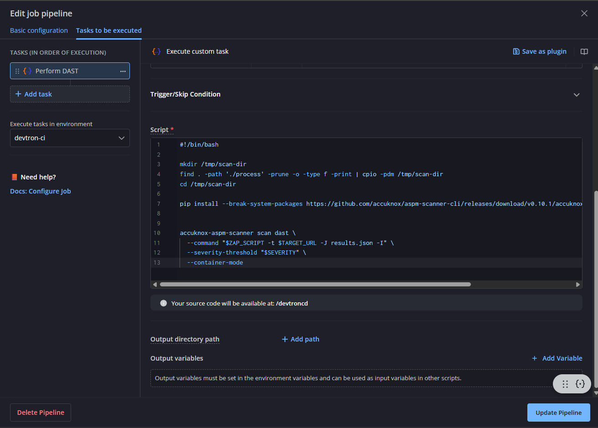Switch to Basic configuration tab
The height and width of the screenshot is (428, 598).
(39, 31)
